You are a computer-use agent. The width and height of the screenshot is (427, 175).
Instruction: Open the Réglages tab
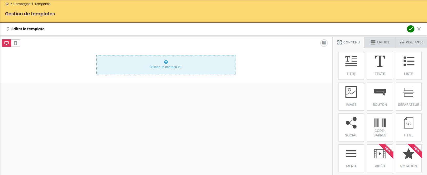pyautogui.click(x=411, y=42)
